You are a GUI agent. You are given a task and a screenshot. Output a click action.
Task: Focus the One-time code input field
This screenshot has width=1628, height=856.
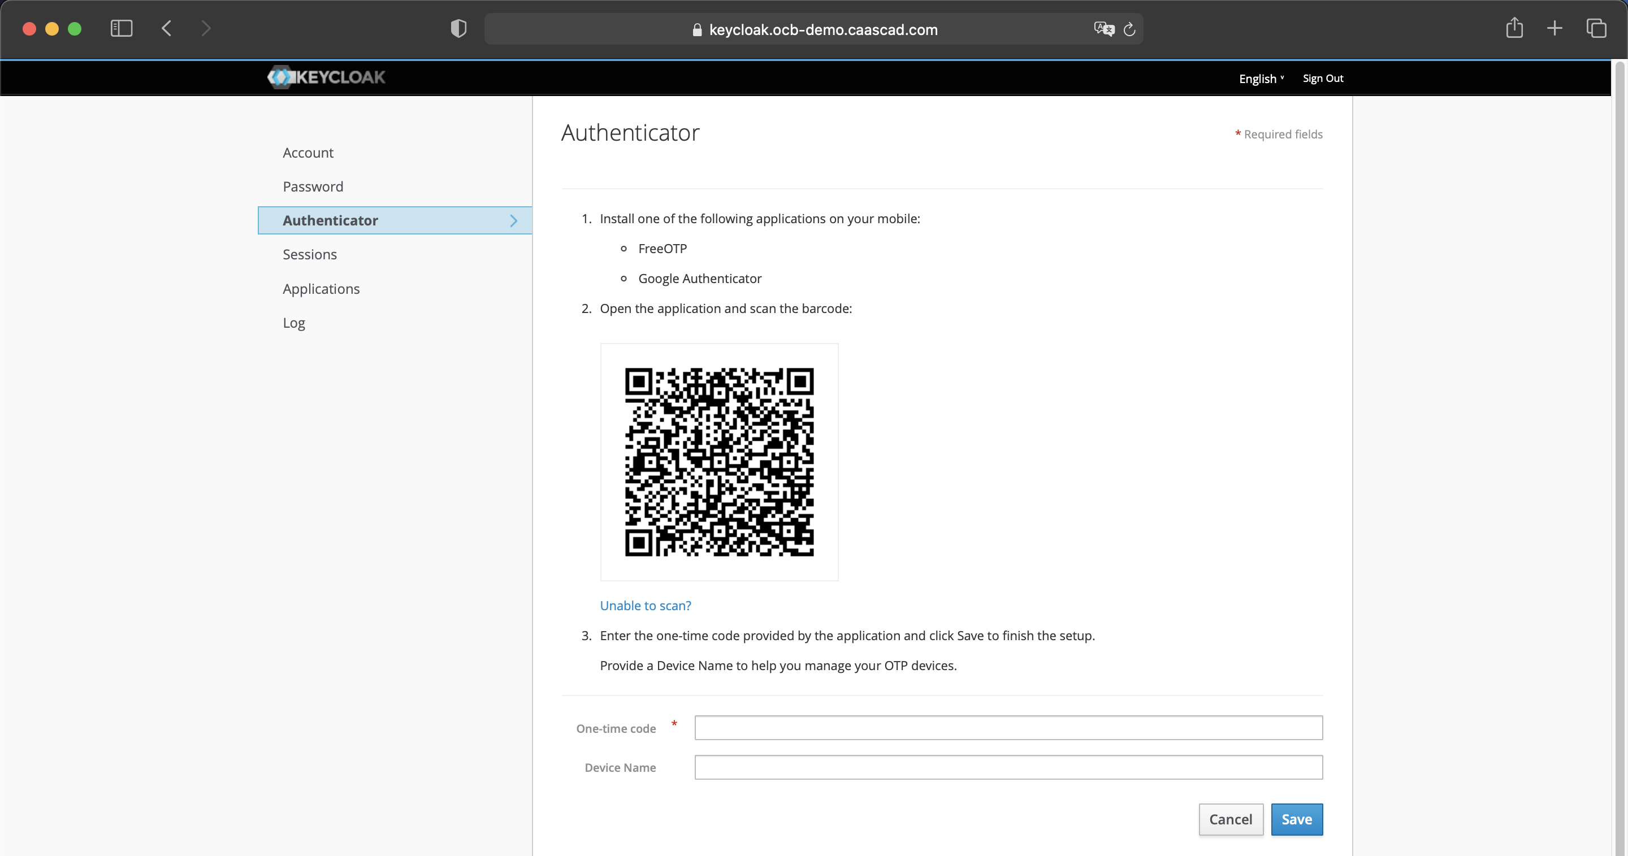pyautogui.click(x=1008, y=728)
